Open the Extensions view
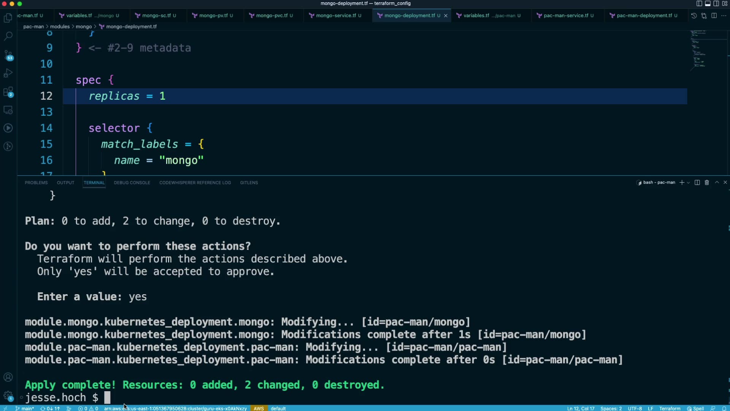 pos(8,92)
